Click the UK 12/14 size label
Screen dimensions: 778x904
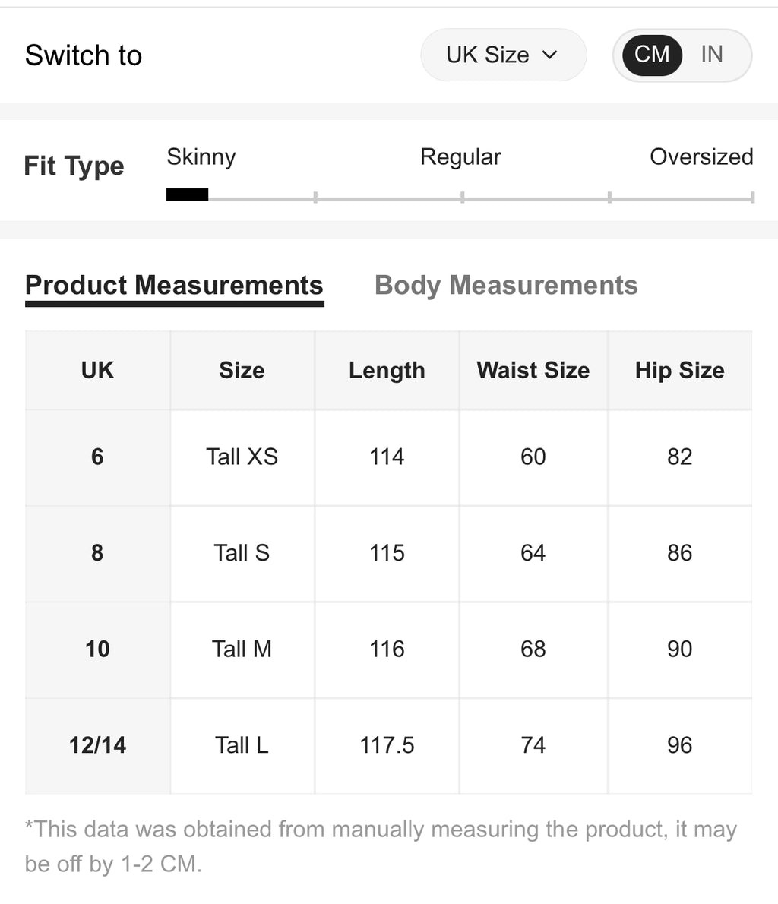(x=96, y=745)
